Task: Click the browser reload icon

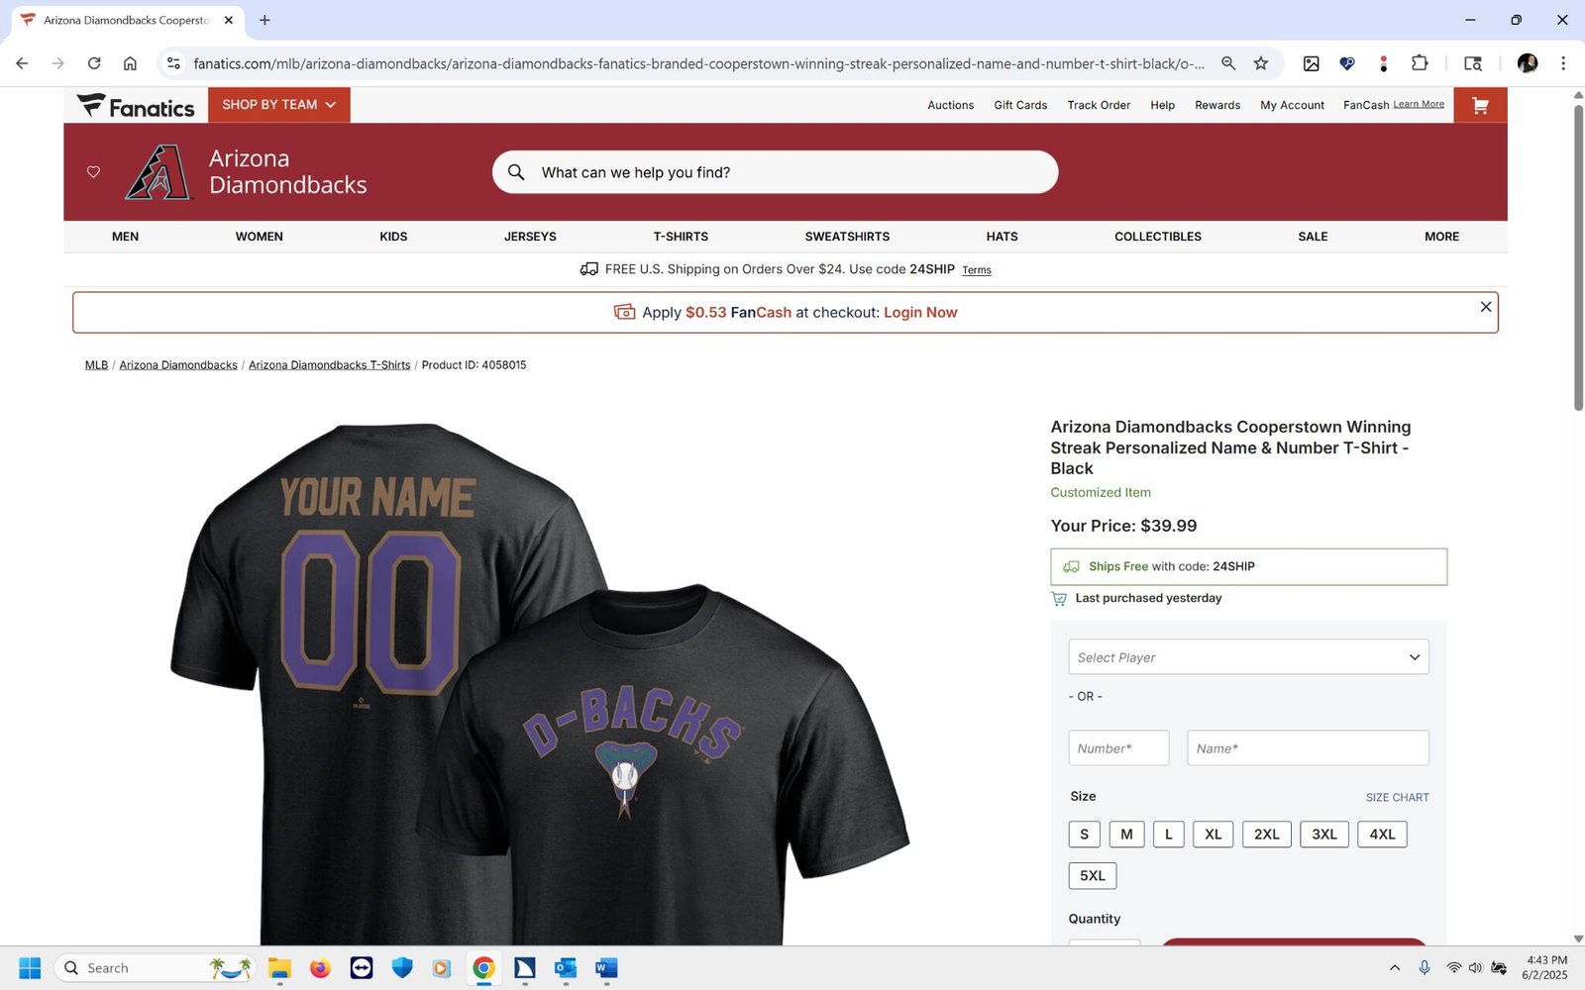Action: click(94, 63)
